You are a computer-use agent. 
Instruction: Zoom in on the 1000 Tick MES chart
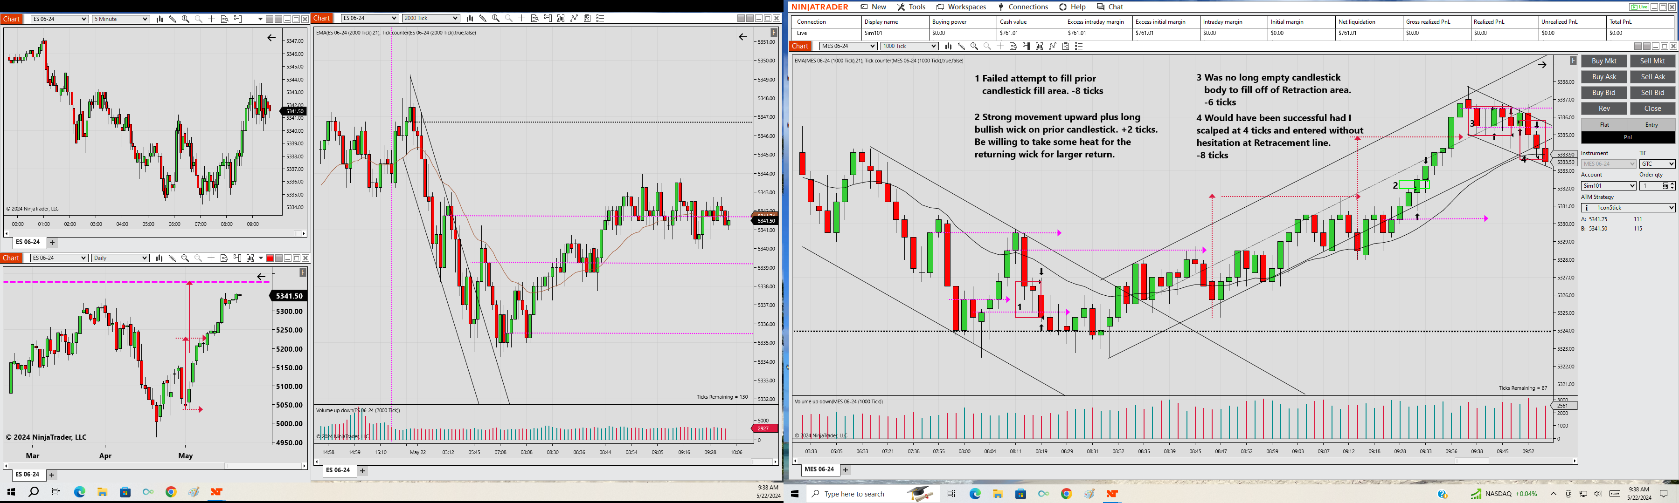coord(974,46)
